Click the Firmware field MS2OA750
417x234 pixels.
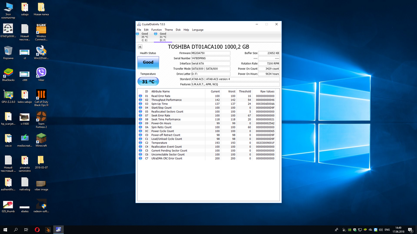[211, 53]
